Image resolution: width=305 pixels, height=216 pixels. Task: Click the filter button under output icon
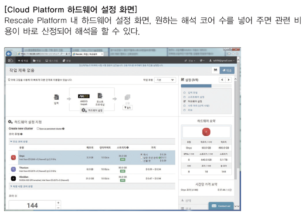pos(127,108)
